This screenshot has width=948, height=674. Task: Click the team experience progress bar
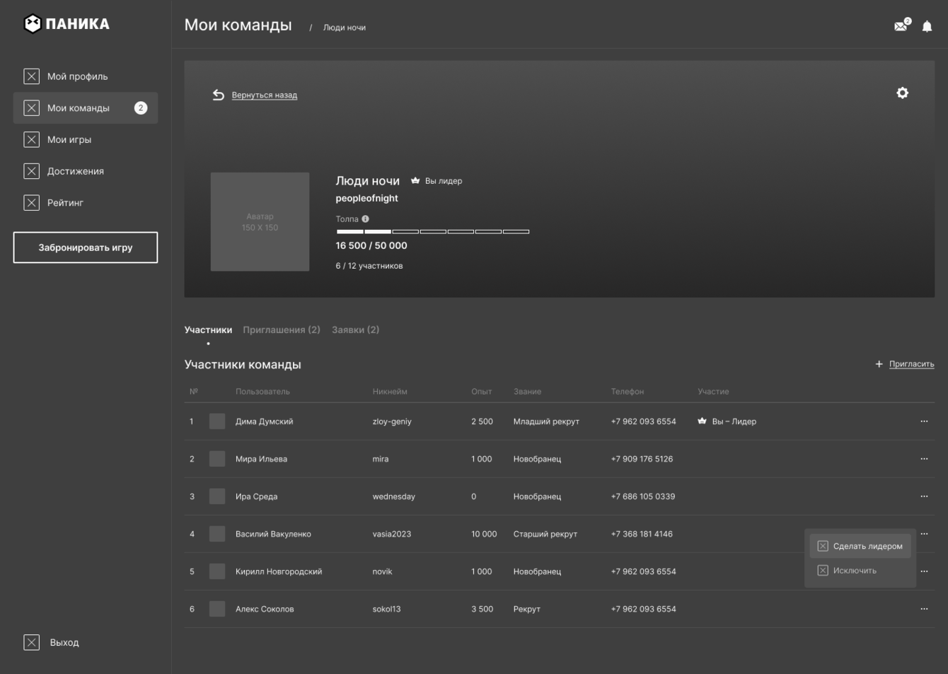pyautogui.click(x=432, y=232)
